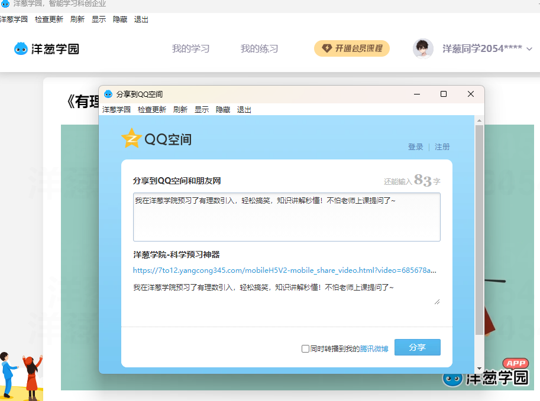This screenshot has height=401, width=540.
Task: Click the 洋葱学院-科学预习神器 title text
Action: click(x=176, y=255)
